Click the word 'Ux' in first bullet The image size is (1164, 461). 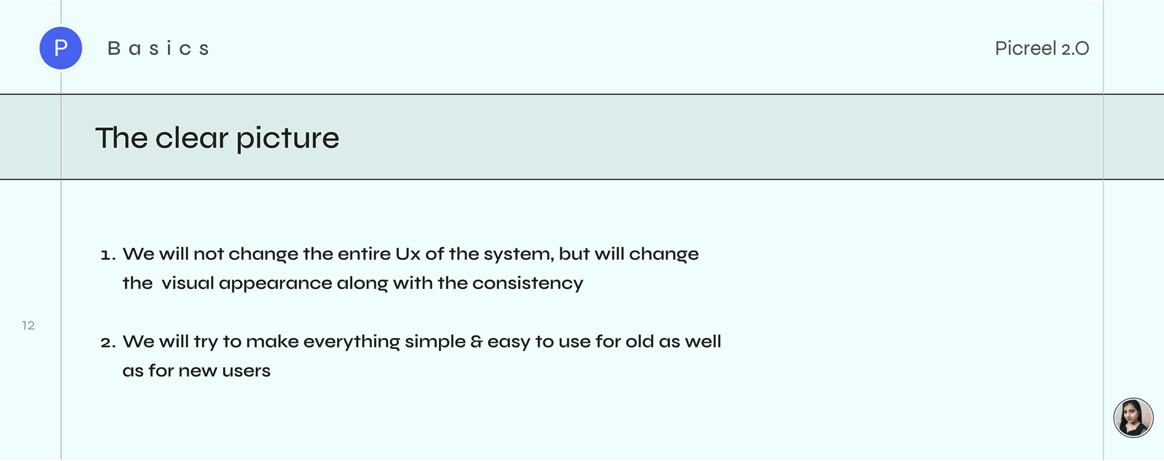[x=407, y=254]
